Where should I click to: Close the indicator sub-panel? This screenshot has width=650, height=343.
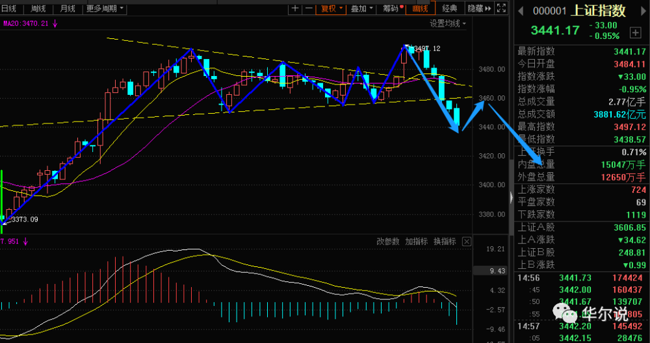466,242
